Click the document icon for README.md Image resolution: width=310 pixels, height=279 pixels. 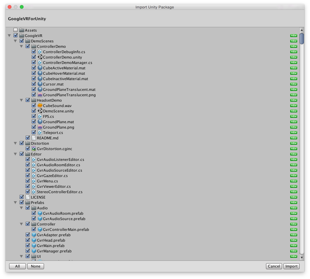pyautogui.click(x=34, y=138)
